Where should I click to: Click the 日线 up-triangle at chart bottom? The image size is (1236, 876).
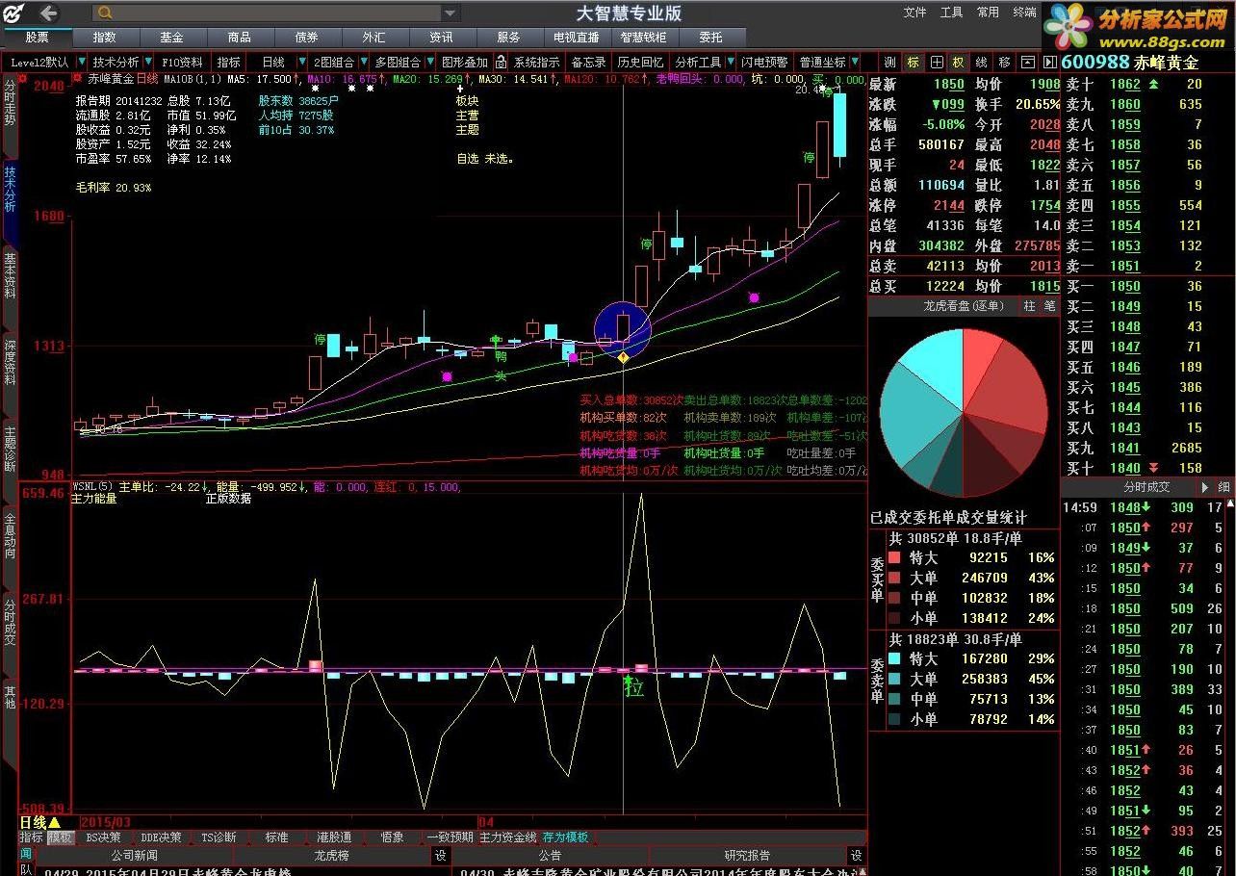coord(55,822)
